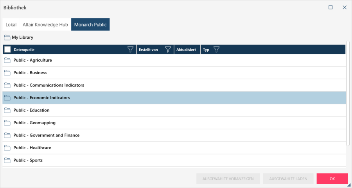Open the Typ column filter

(x=216, y=50)
